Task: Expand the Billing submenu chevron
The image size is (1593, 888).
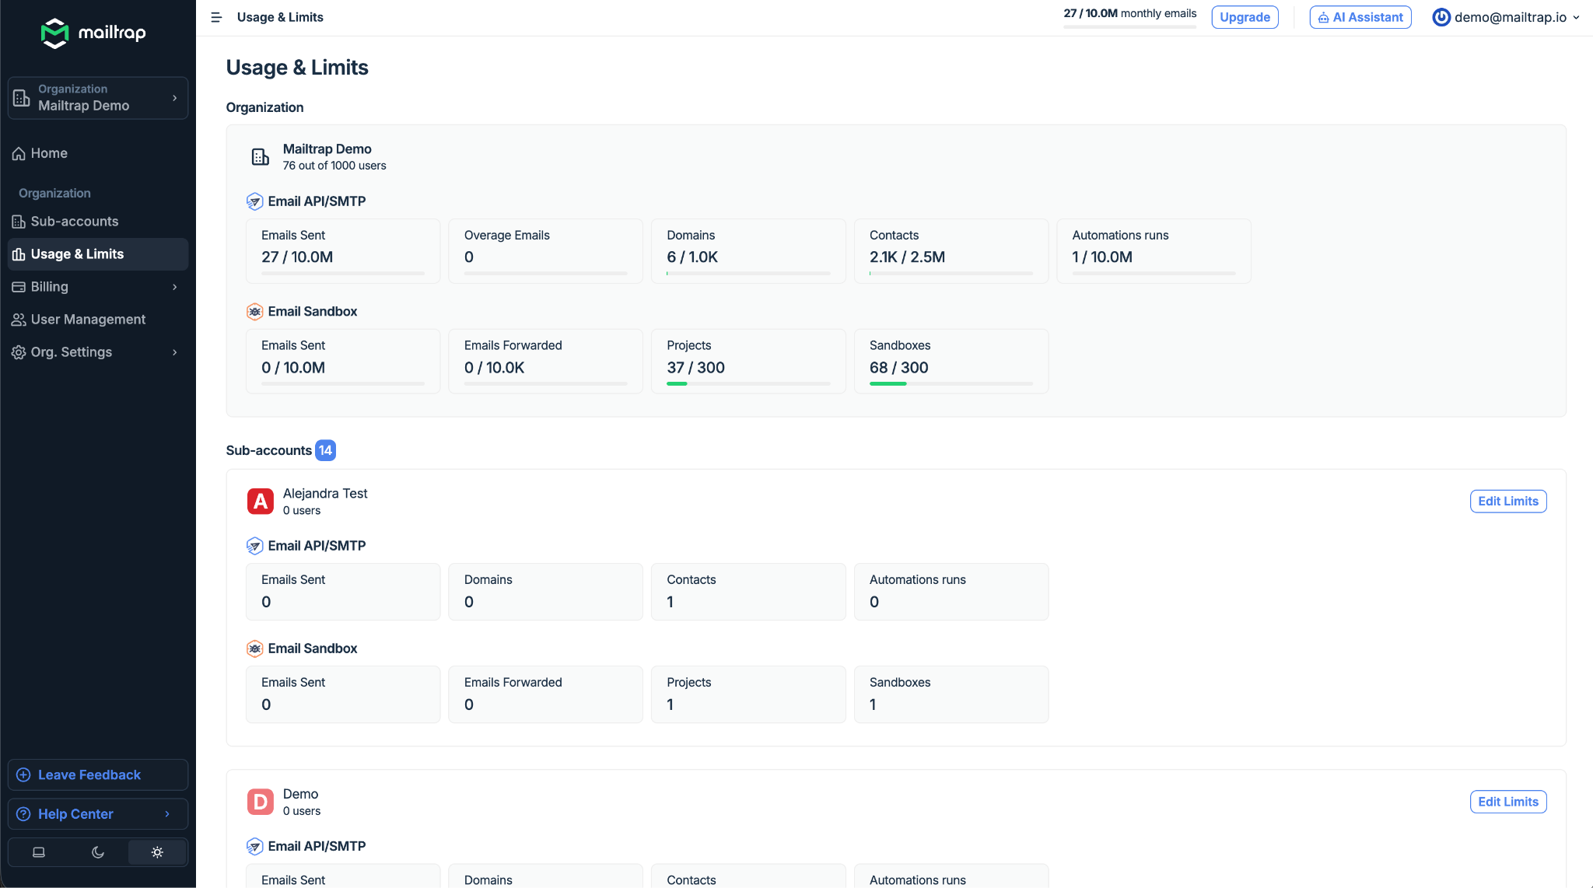Action: [x=175, y=287]
